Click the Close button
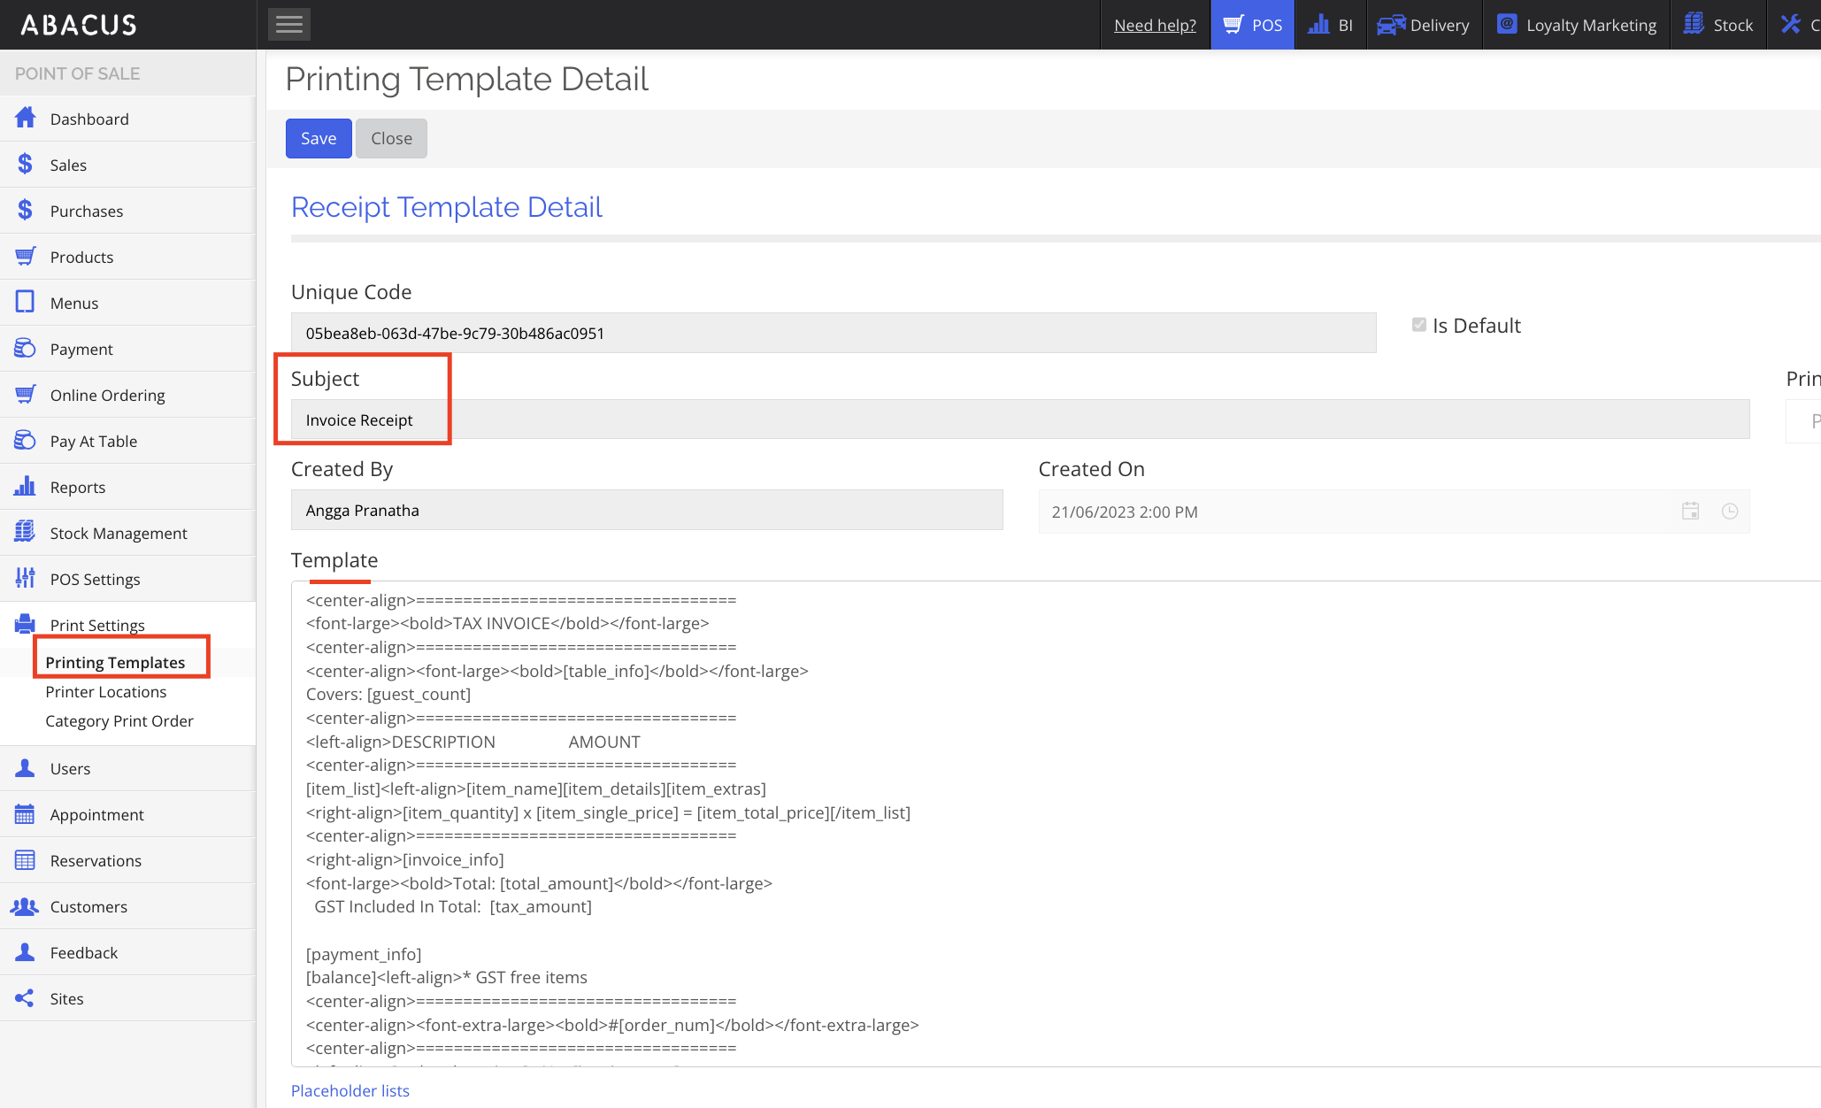The height and width of the screenshot is (1108, 1821). (x=391, y=139)
